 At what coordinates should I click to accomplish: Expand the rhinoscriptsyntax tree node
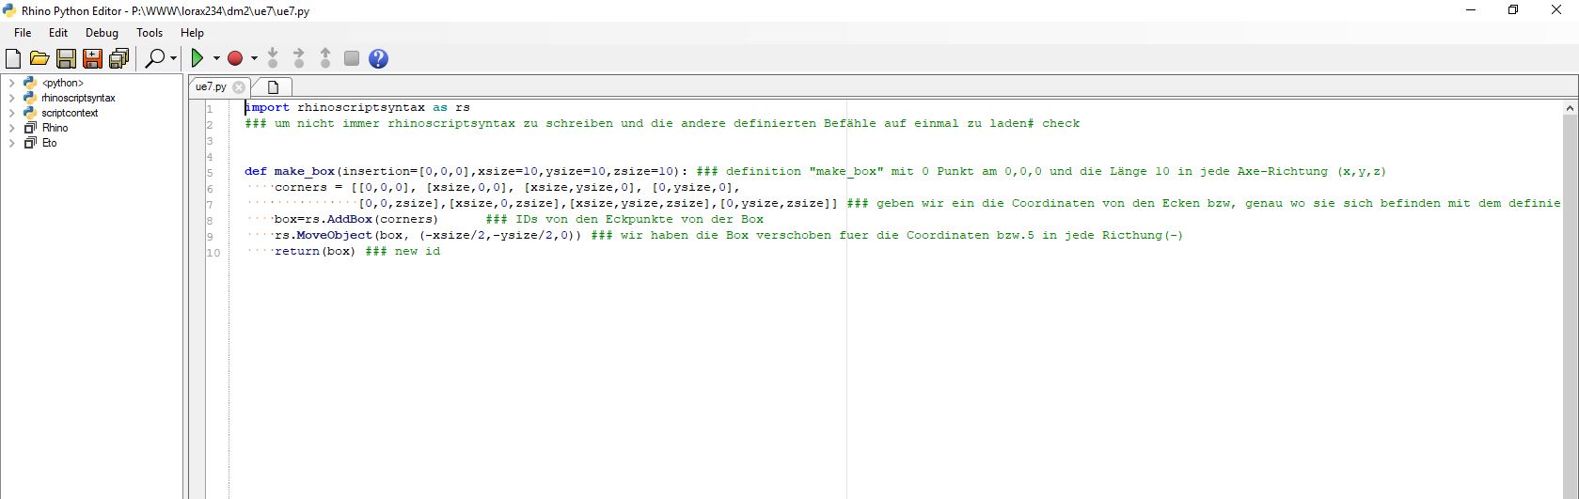(11, 98)
